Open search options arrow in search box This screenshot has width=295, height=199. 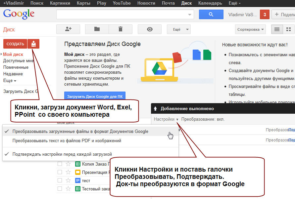[190, 15]
